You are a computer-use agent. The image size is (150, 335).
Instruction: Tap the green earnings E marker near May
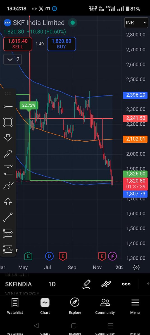[x=28, y=256]
